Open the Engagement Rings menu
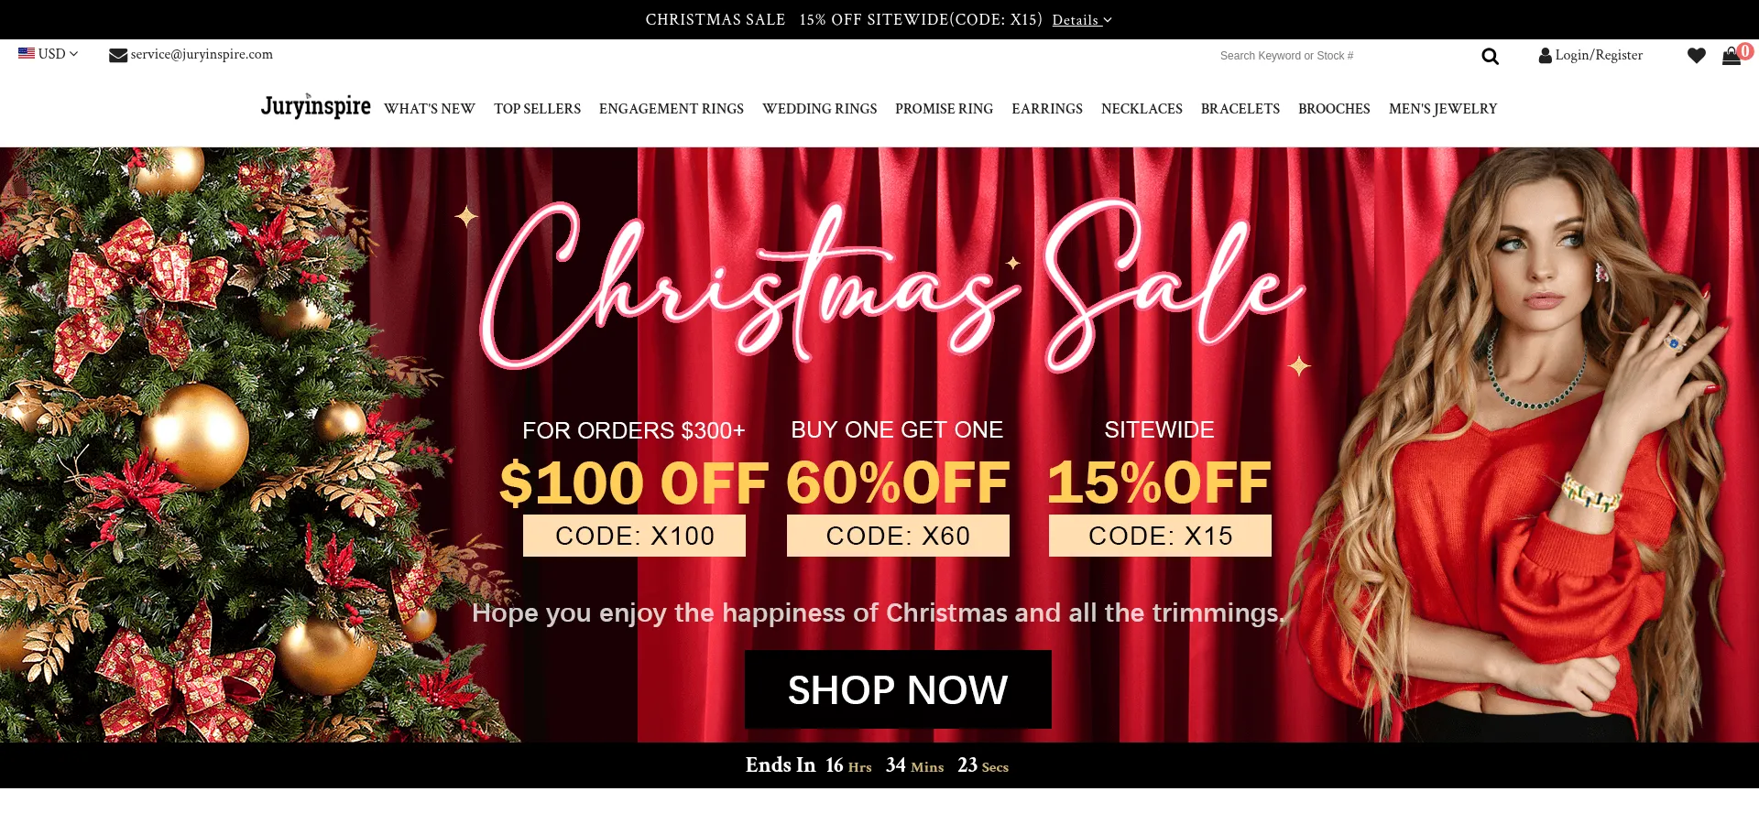 pyautogui.click(x=672, y=109)
